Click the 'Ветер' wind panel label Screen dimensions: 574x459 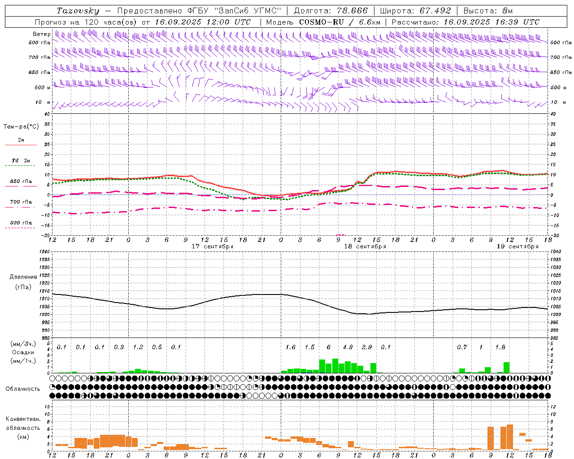click(x=42, y=34)
